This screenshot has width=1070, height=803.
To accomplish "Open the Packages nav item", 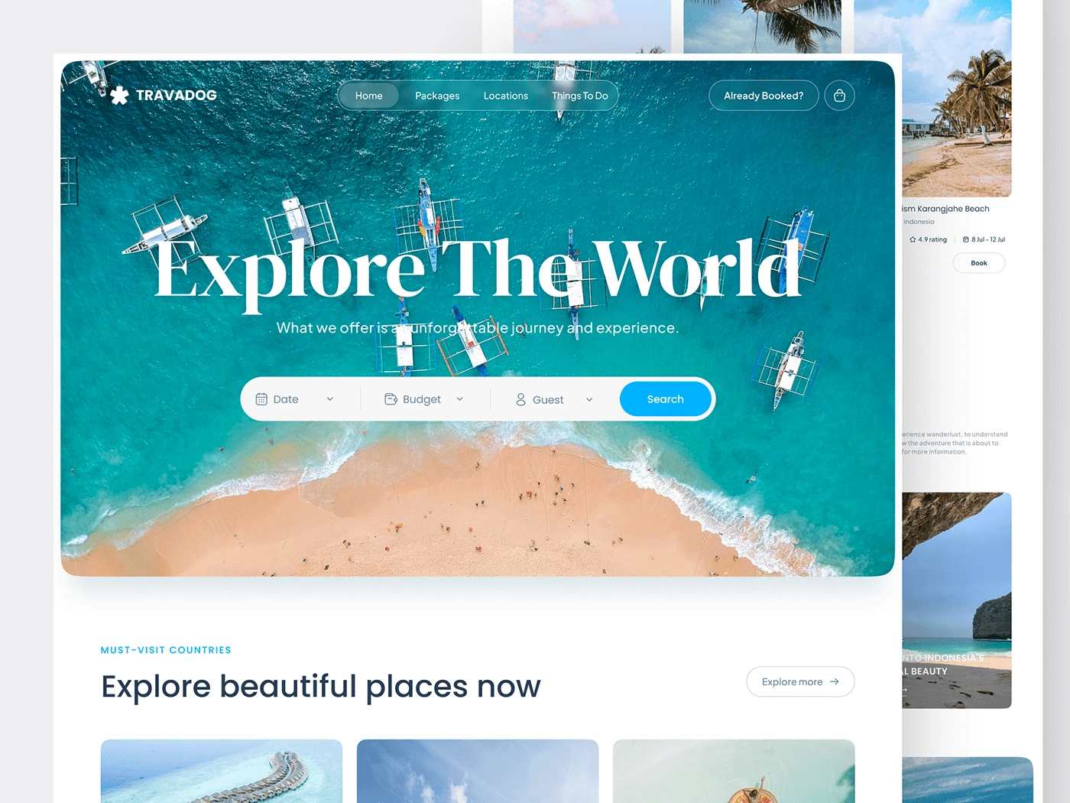I will point(437,96).
